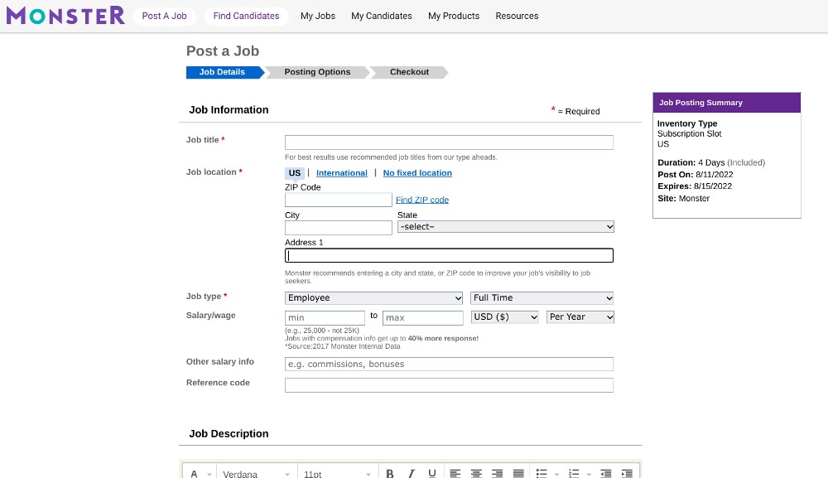Viewport: 828px width, 478px height.
Task: Click the minimum salary field
Action: click(x=325, y=317)
